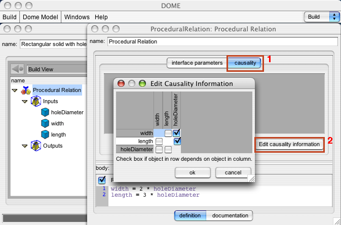Select the holeDiameter row header in table

point(135,149)
